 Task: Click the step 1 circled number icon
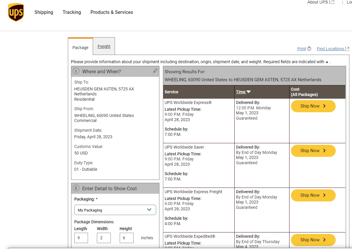[x=76, y=71]
